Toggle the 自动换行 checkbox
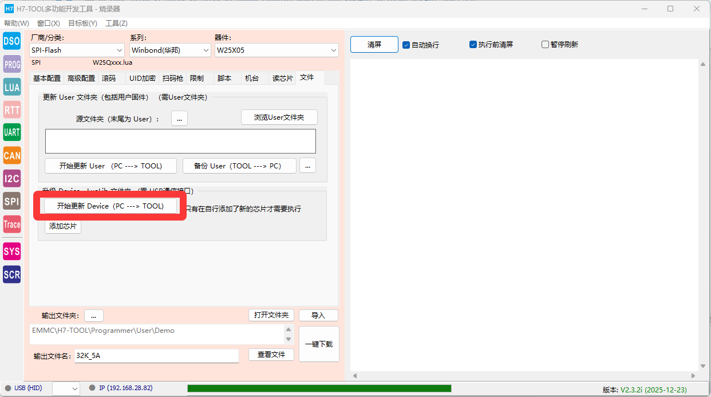 pos(406,45)
